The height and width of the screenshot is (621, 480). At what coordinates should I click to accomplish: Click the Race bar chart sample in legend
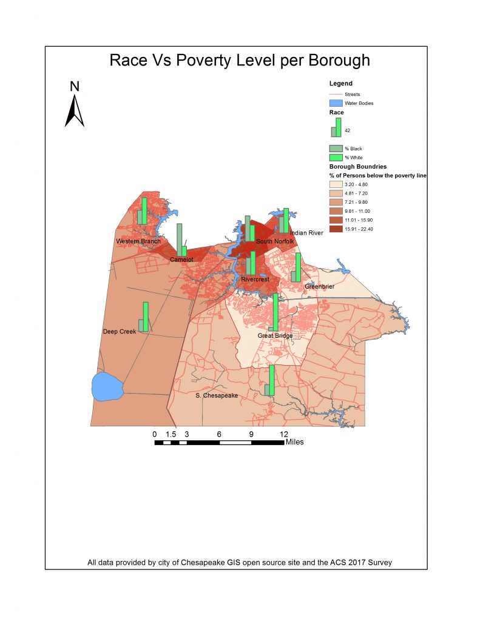(x=336, y=127)
